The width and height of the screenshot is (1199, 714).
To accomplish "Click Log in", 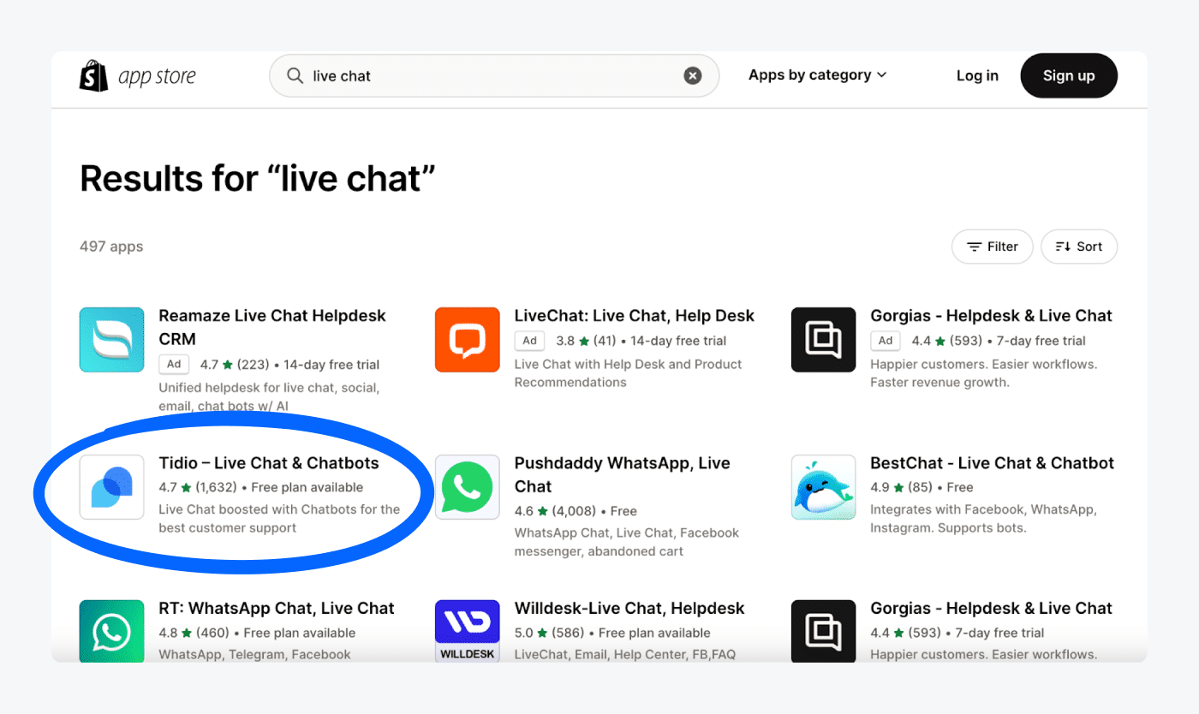I will [977, 75].
